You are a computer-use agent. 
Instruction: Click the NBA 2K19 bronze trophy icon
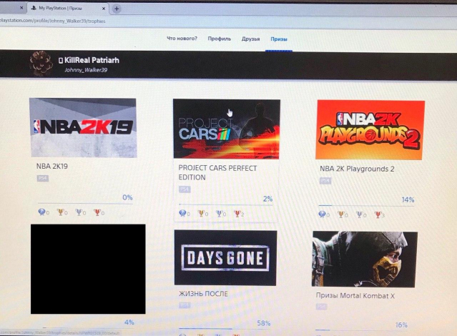97,212
